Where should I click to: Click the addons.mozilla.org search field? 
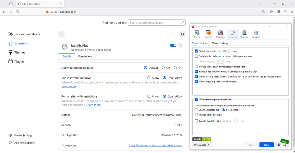click(155, 23)
